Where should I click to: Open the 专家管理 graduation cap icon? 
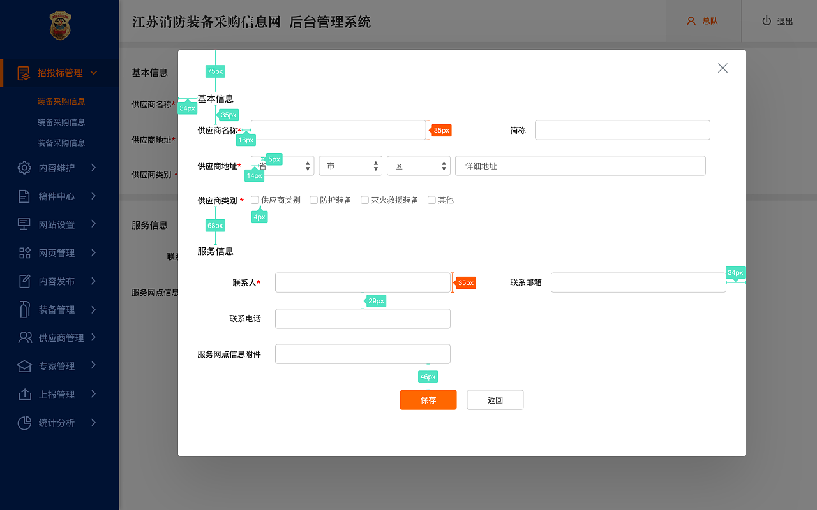pos(24,366)
